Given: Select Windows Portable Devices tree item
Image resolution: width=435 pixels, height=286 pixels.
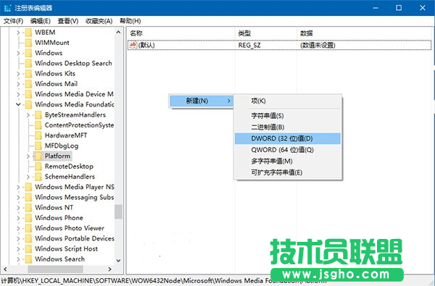Looking at the screenshot, I should [x=75, y=239].
